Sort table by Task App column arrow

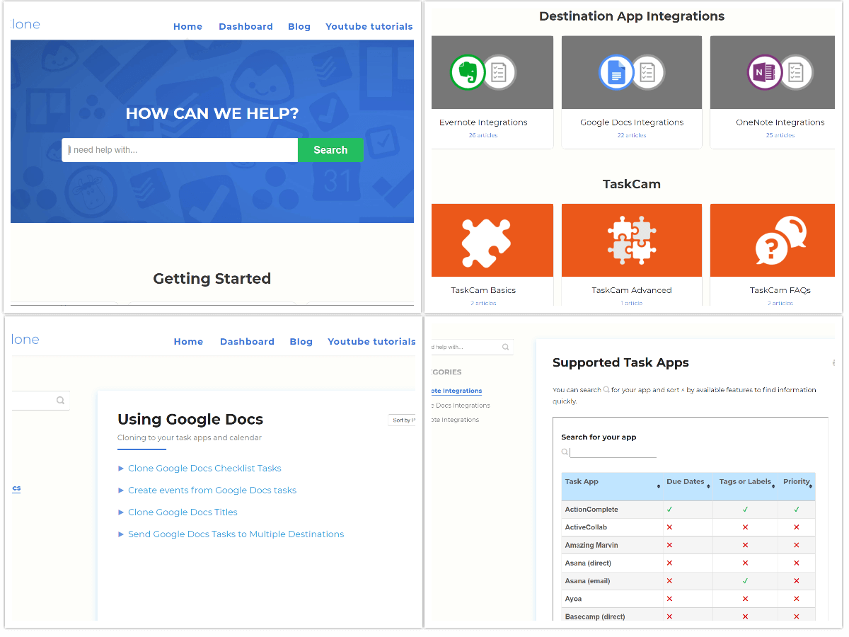659,486
